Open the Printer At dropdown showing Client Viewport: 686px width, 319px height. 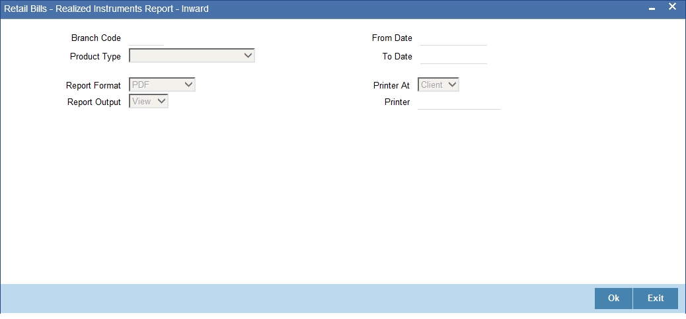coord(438,85)
